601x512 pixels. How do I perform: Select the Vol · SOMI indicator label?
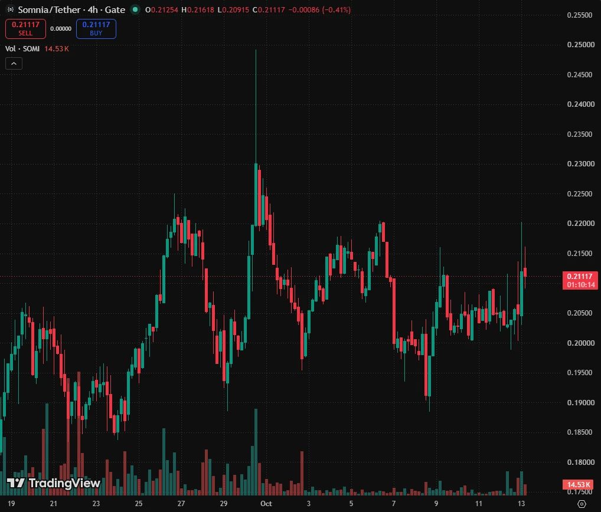tap(22, 48)
